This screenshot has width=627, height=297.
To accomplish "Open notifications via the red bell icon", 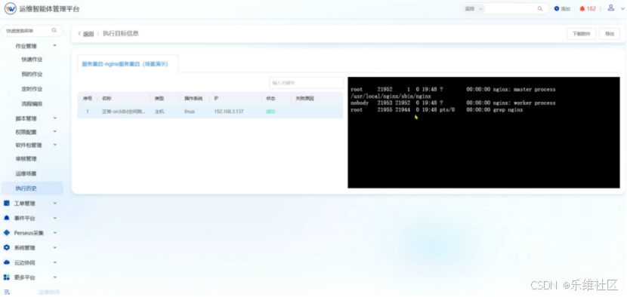I will point(582,8).
